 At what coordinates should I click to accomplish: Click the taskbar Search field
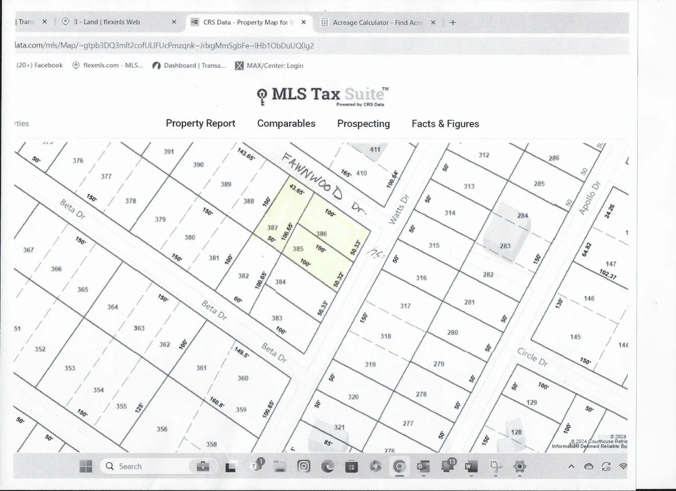pyautogui.click(x=158, y=466)
